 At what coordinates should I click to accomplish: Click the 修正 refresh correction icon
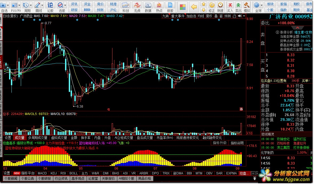pos(212,5)
